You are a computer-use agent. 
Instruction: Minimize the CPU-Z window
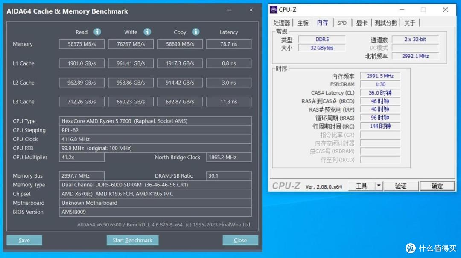coord(402,10)
